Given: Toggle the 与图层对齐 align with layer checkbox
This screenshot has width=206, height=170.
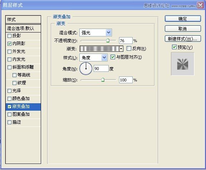Looking at the screenshot, I should point(113,57).
